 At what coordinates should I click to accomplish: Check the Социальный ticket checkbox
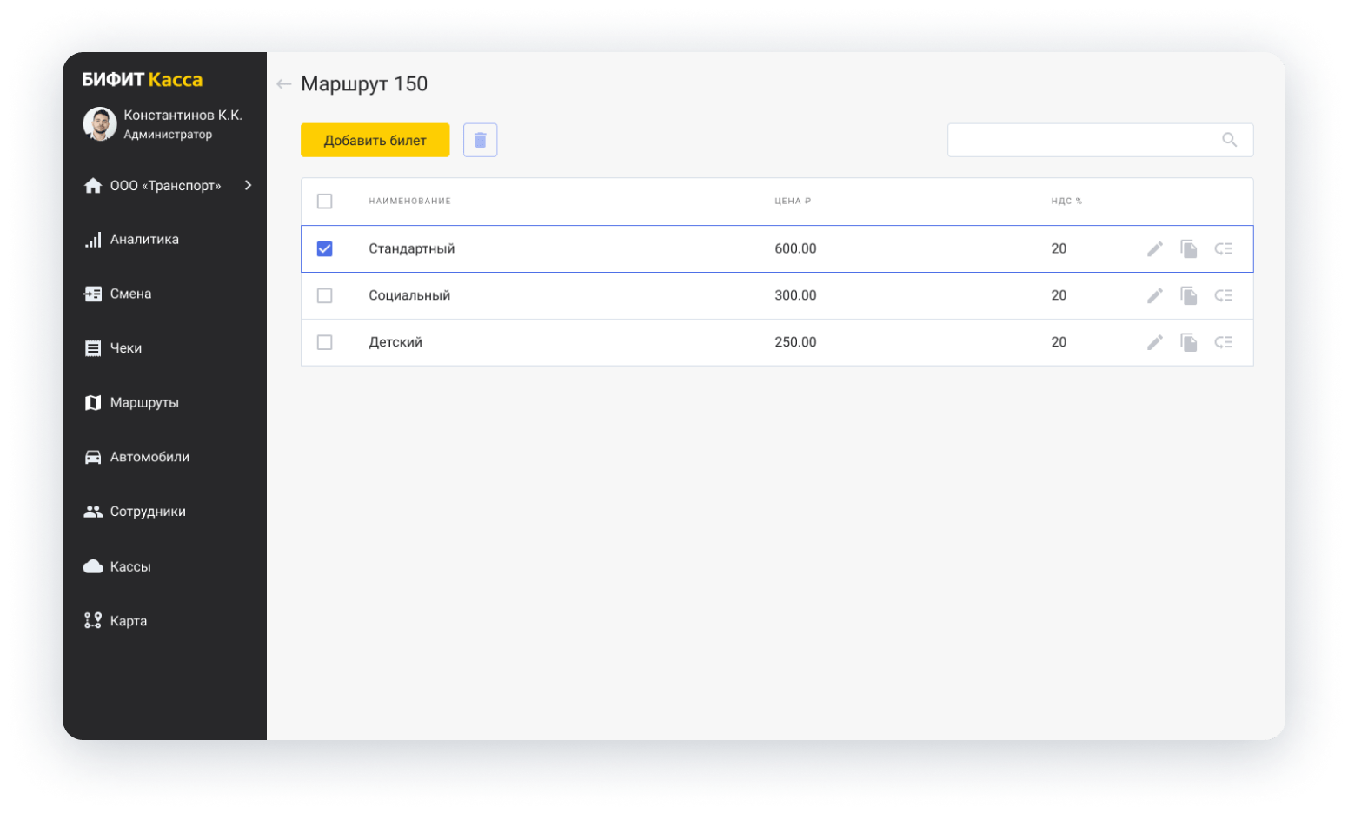click(x=324, y=296)
